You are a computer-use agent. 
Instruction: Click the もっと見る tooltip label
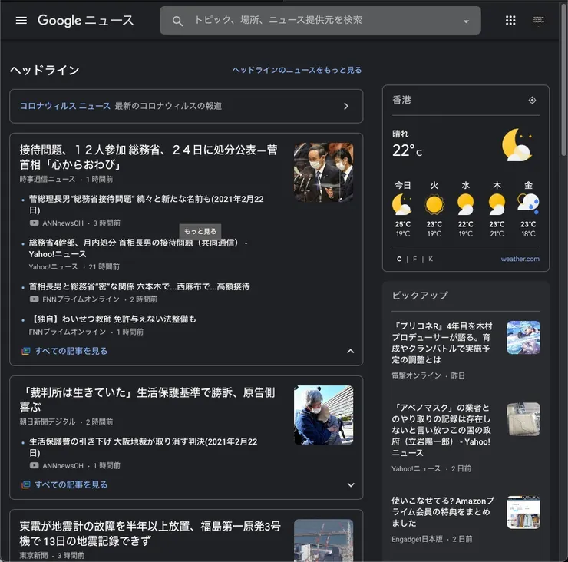(x=200, y=231)
